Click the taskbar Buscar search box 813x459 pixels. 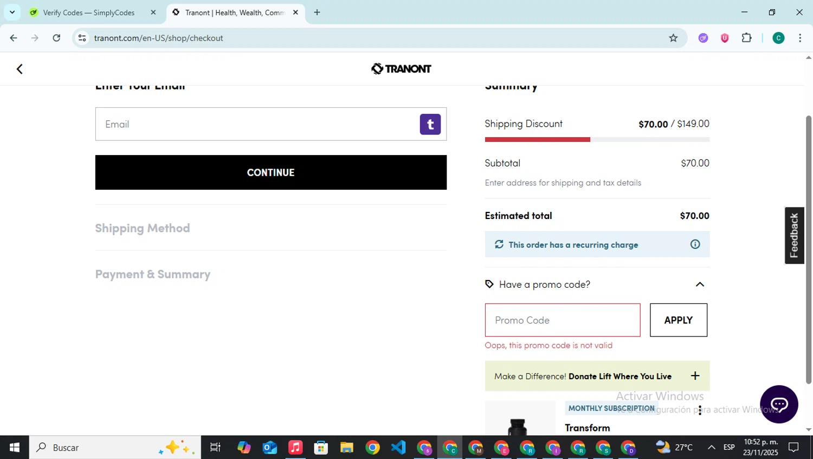(x=115, y=448)
